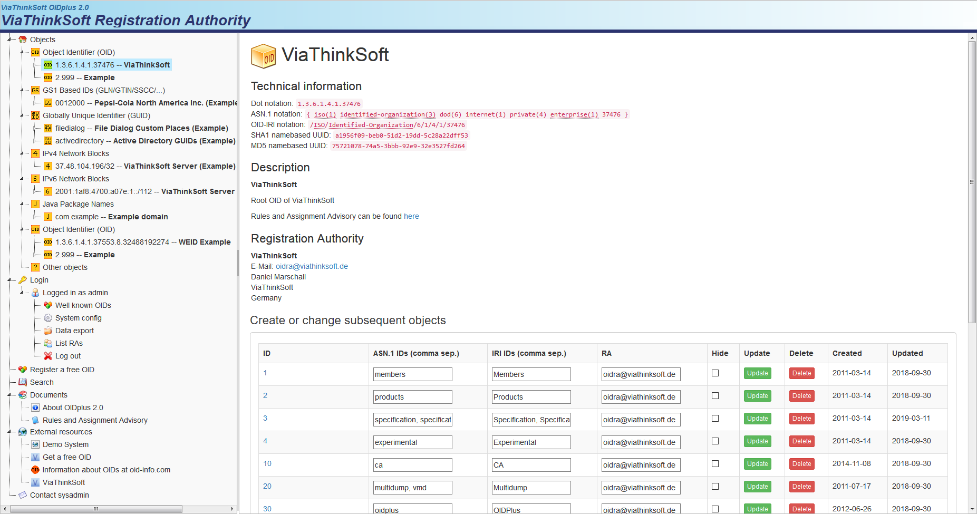Tick the Hide checkbox in the members row
This screenshot has height=514, width=977.
coord(715,373)
